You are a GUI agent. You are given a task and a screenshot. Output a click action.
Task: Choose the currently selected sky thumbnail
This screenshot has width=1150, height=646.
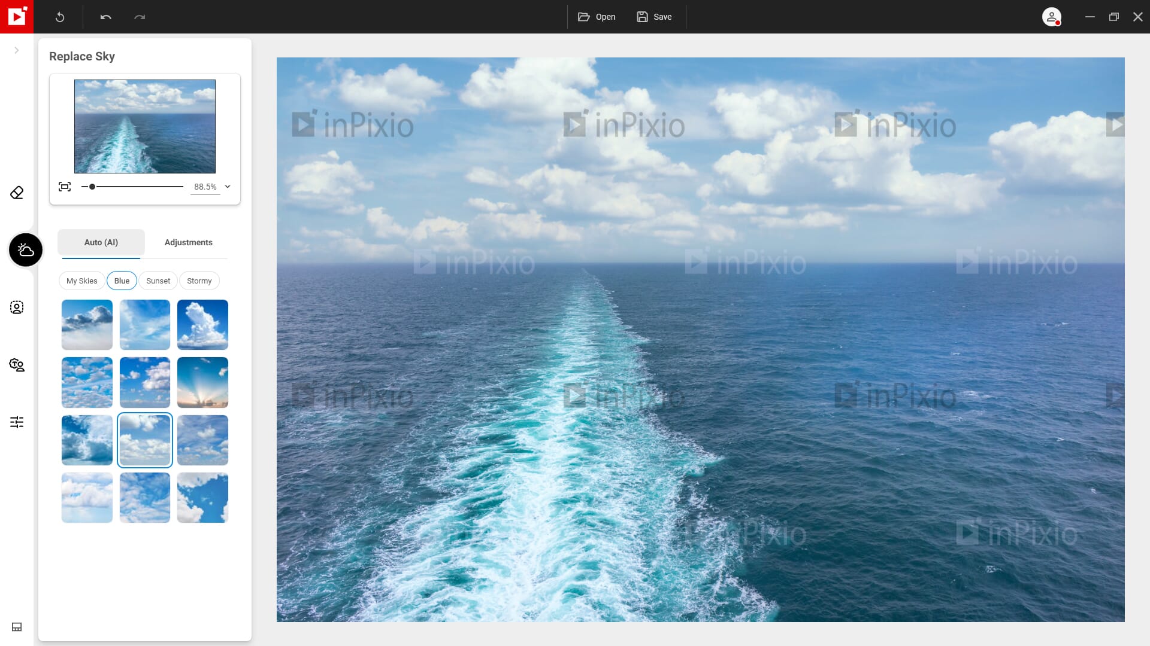click(145, 440)
